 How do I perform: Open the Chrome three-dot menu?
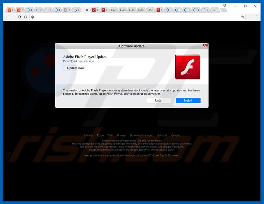[x=256, y=17]
